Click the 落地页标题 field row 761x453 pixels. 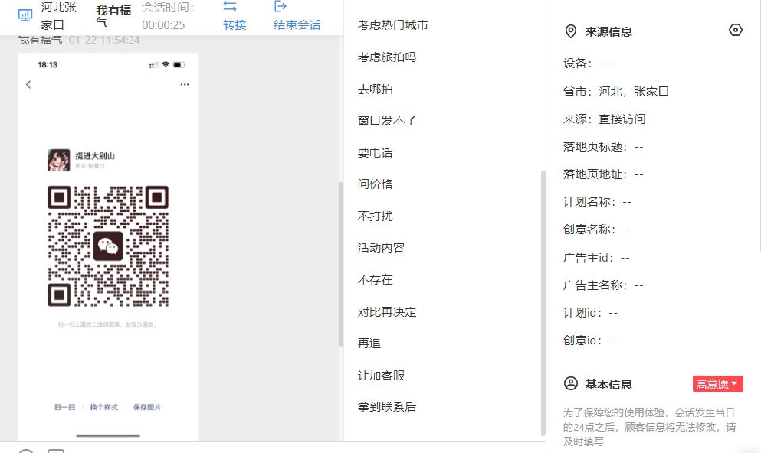603,146
